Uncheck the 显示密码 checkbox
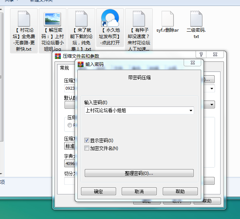The width and height of the screenshot is (240, 219). tap(87, 140)
